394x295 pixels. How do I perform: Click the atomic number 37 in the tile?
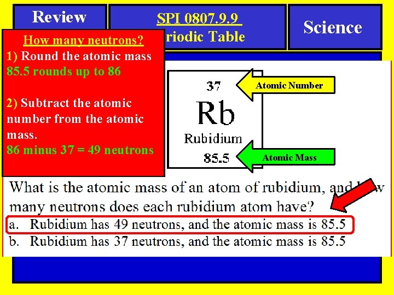pos(213,86)
